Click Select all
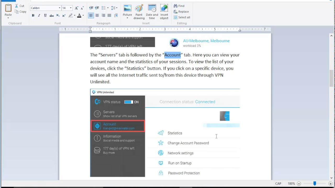This screenshot has width=335, height=188. (182, 17)
